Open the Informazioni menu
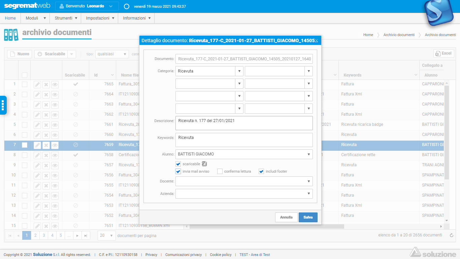The image size is (460, 259). (x=136, y=18)
